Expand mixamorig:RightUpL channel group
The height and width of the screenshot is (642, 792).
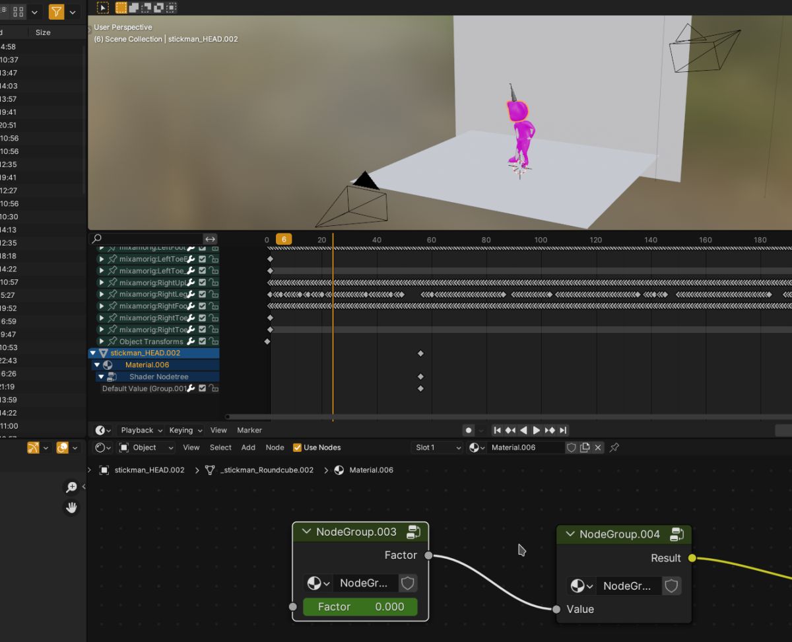102,283
